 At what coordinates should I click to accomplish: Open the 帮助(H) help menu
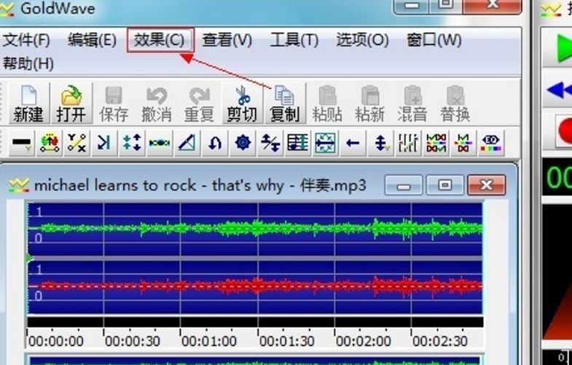[28, 64]
